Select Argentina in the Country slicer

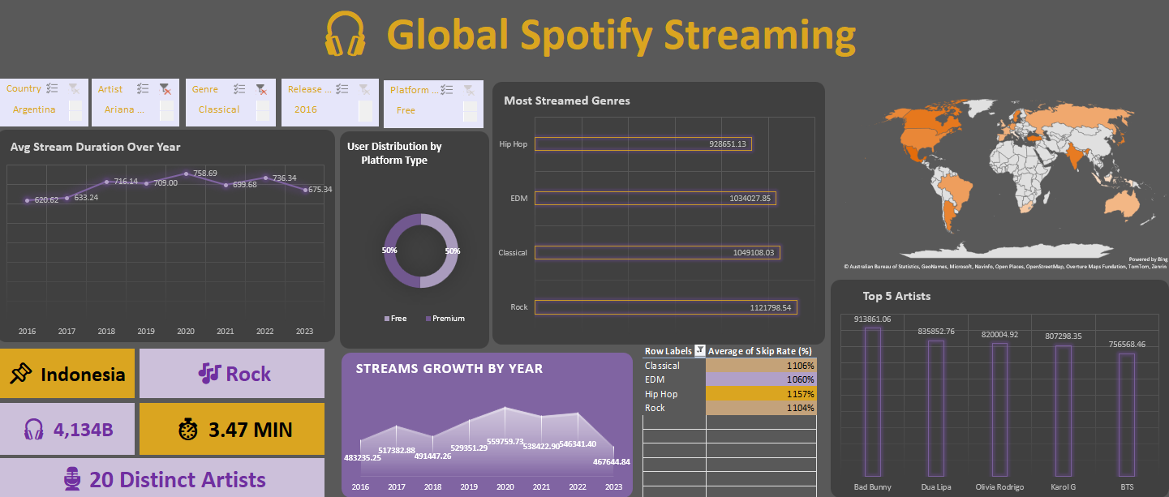tap(34, 109)
